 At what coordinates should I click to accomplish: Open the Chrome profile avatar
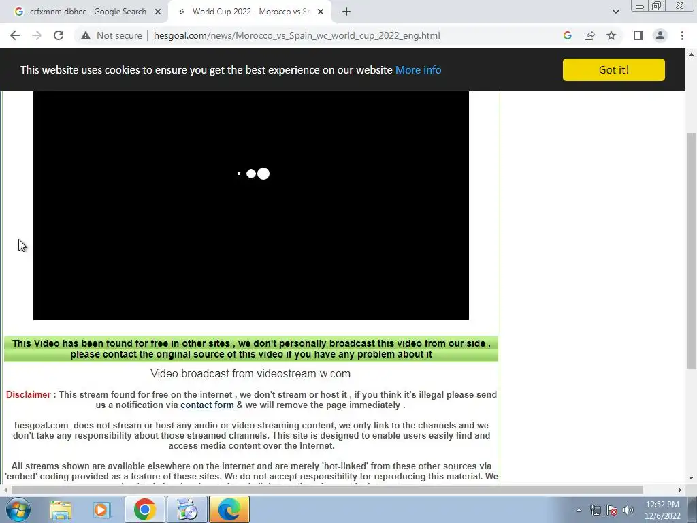660,35
